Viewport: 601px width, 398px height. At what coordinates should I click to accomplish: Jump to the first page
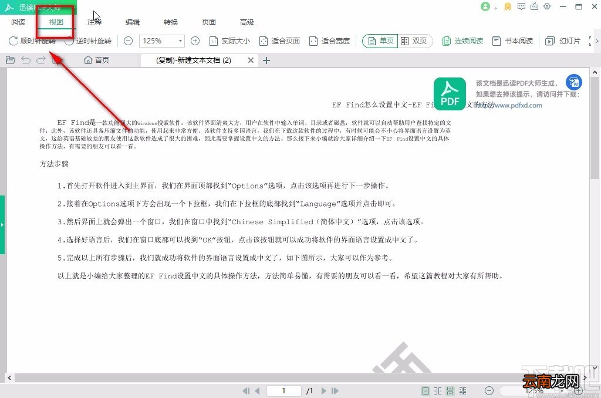246,391
